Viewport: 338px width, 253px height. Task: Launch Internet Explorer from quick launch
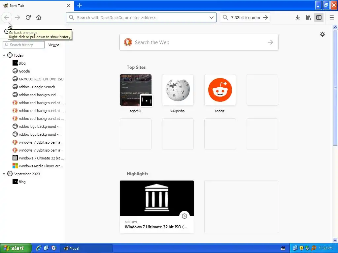(x=39, y=248)
